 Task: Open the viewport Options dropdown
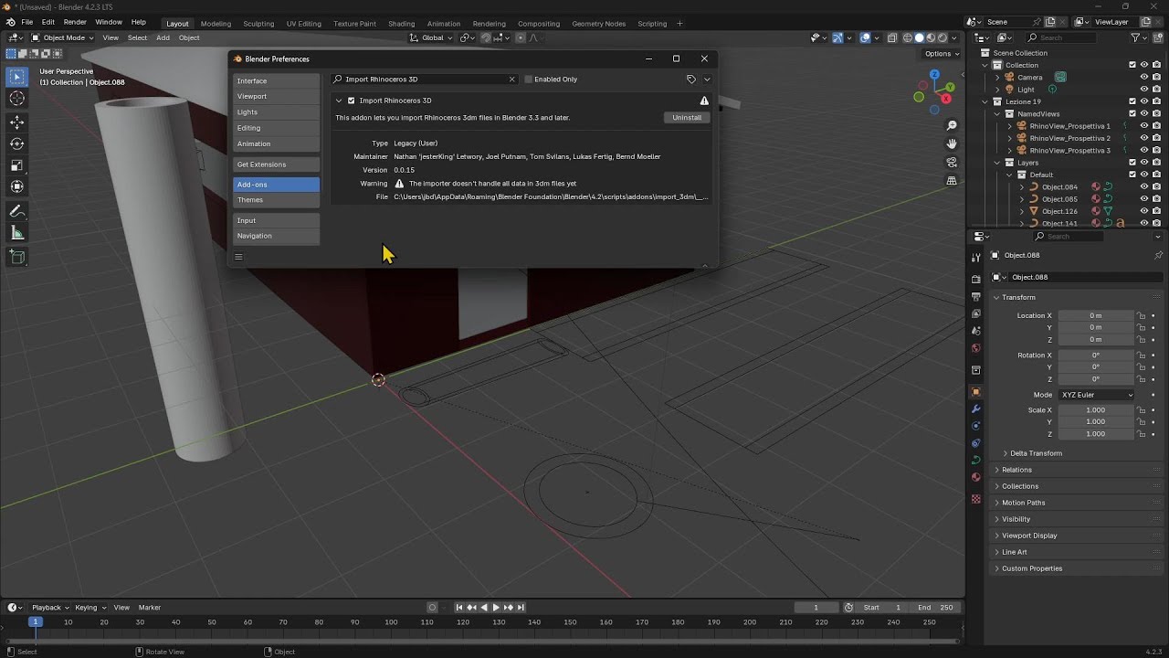(x=942, y=54)
